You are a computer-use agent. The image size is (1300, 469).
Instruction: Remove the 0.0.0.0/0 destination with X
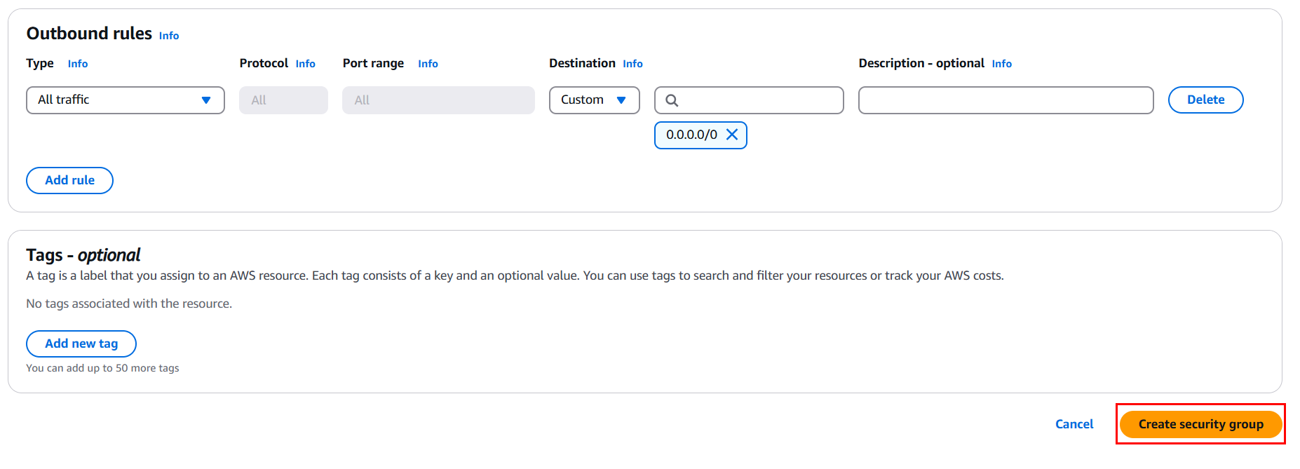click(732, 135)
